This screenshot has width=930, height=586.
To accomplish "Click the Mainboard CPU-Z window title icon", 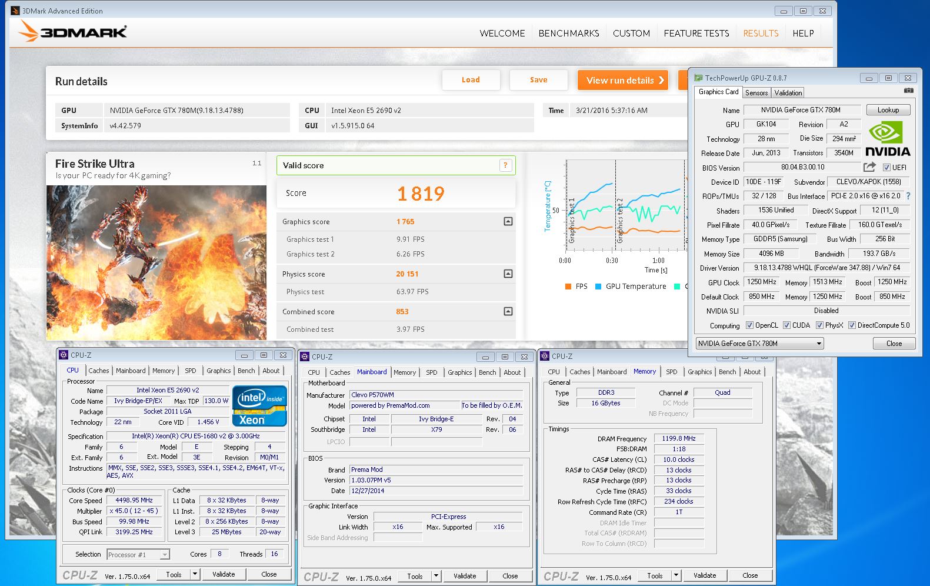I will click(x=305, y=357).
